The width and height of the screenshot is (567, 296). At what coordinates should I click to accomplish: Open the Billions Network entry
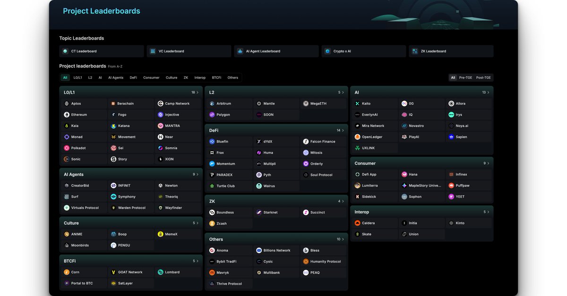click(276, 250)
